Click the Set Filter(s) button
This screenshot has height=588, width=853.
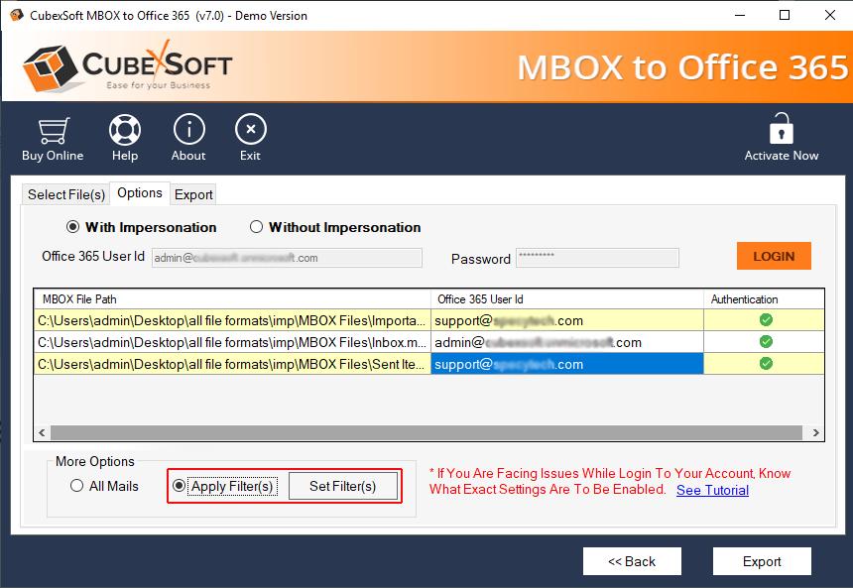[x=342, y=486]
